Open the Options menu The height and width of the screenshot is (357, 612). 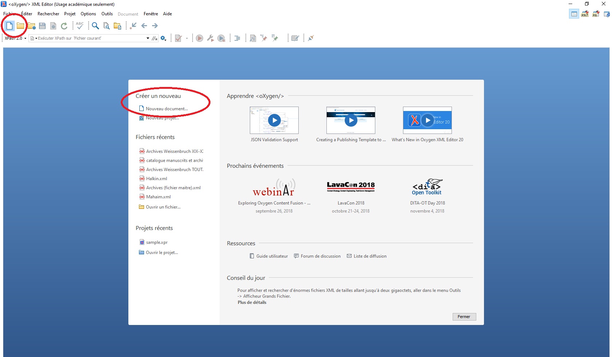click(88, 14)
